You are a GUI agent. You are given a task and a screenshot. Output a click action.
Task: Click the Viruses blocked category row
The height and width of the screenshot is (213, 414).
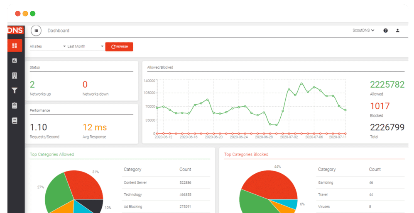(360, 207)
